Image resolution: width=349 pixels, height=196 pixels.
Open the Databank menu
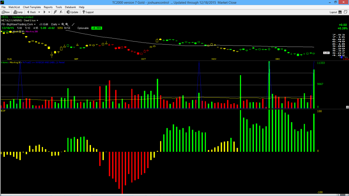point(70,7)
